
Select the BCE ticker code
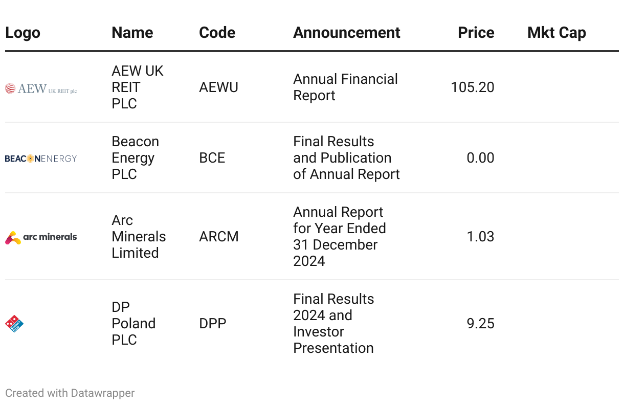coord(212,158)
